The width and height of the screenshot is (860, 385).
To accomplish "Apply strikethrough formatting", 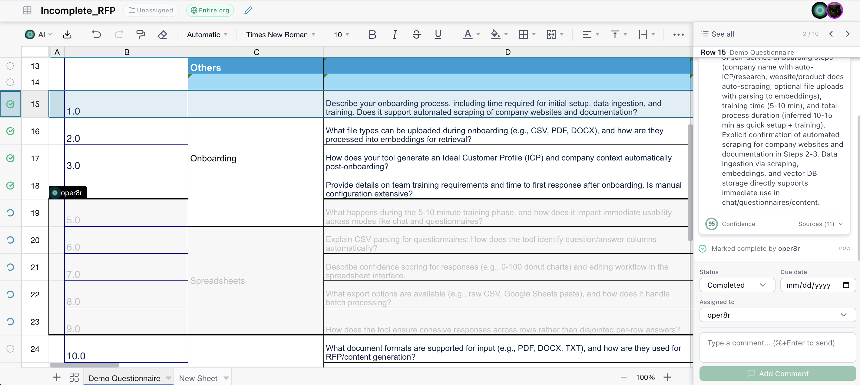I will (x=416, y=34).
